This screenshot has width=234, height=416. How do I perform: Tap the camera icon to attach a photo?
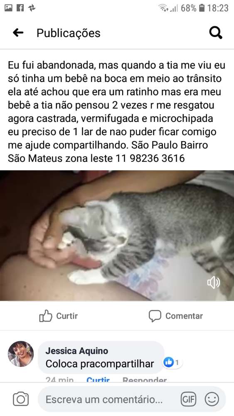21,399
